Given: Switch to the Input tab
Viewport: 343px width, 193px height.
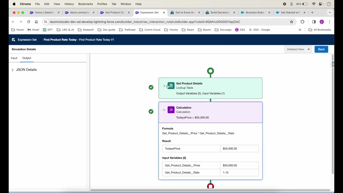Looking at the screenshot, I should 14,58.
